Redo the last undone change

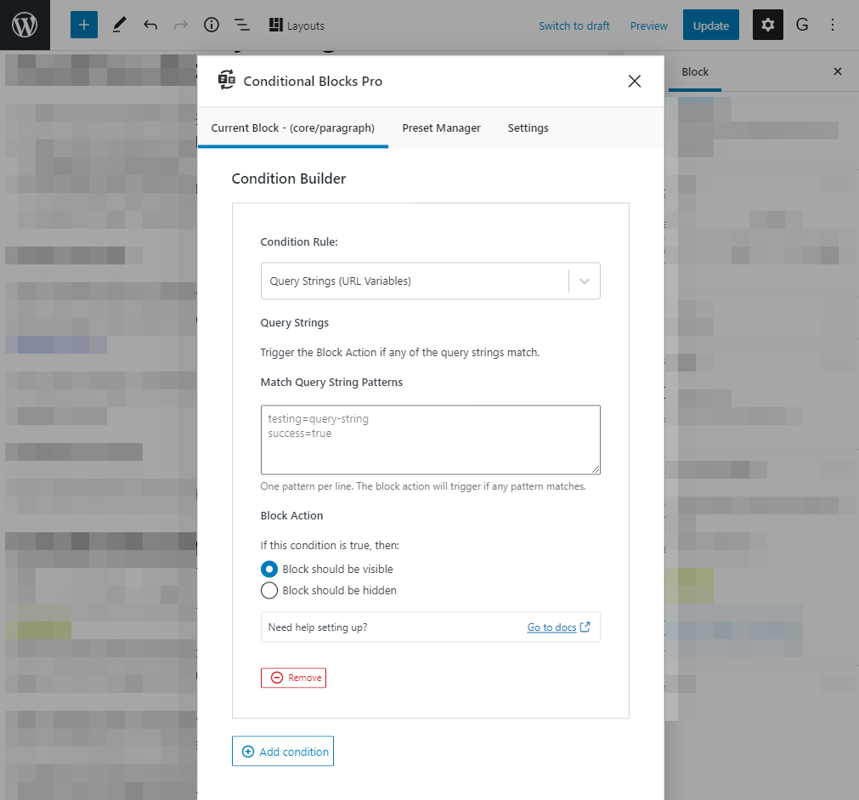[x=181, y=26]
